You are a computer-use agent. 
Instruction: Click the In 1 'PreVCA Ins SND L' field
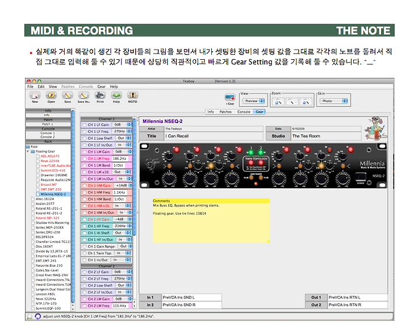(191, 297)
